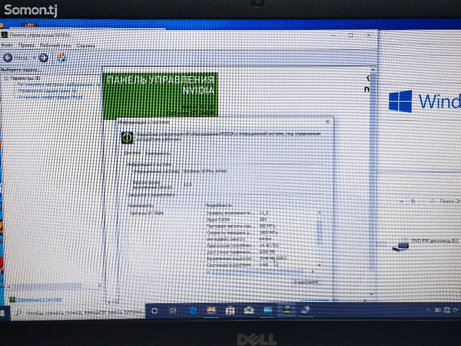Click the network globe tray icon
The height and width of the screenshot is (346, 461).
tap(447, 310)
